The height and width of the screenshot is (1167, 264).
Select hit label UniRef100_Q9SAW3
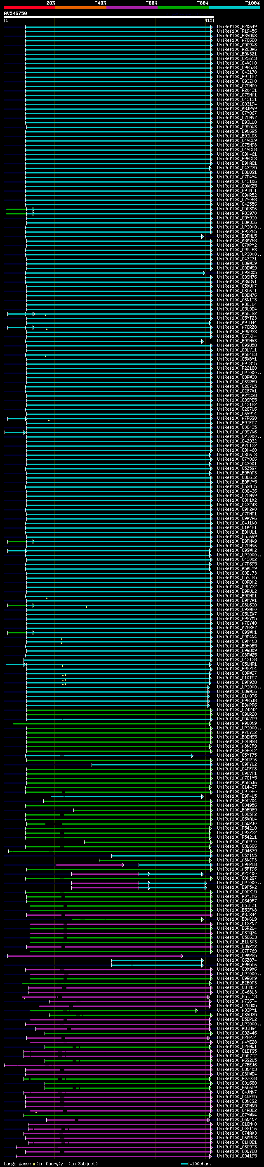pyautogui.click(x=237, y=127)
